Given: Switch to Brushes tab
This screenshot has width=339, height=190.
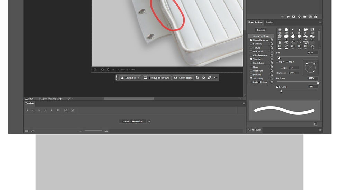Looking at the screenshot, I should (269, 22).
